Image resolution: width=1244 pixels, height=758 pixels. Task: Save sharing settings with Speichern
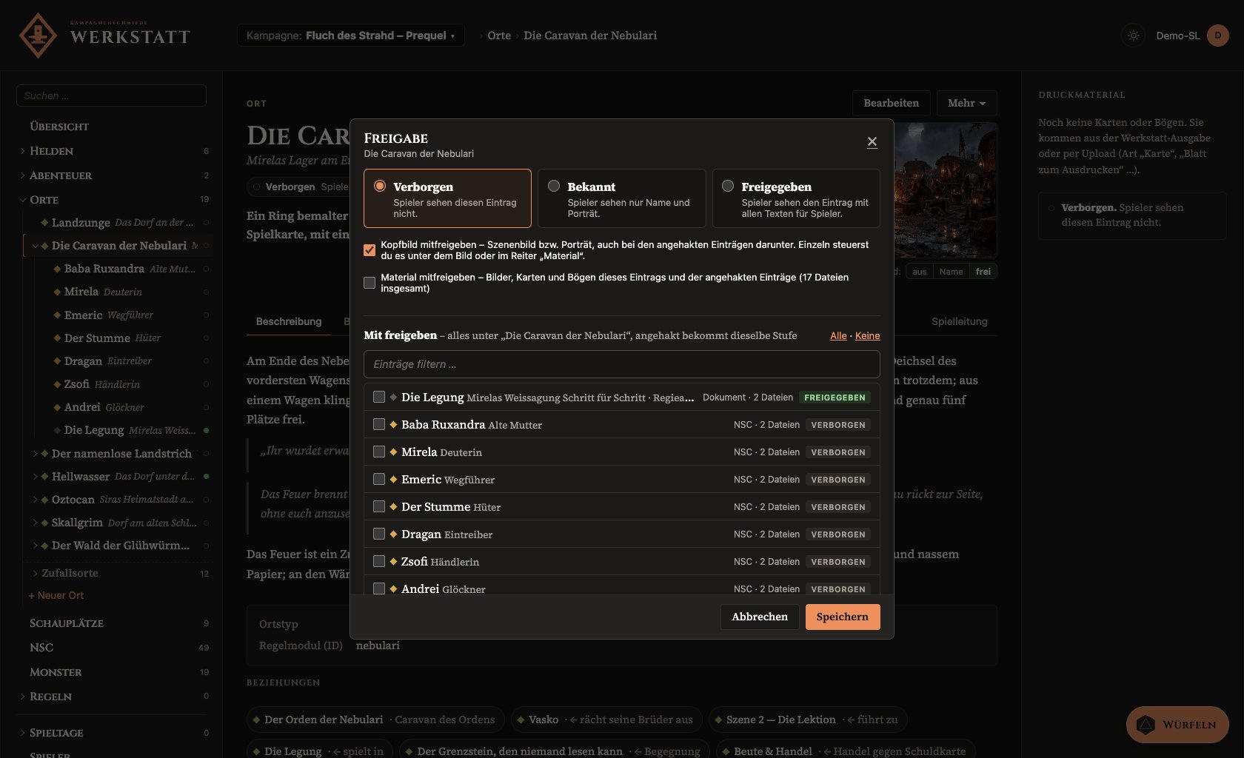point(843,617)
